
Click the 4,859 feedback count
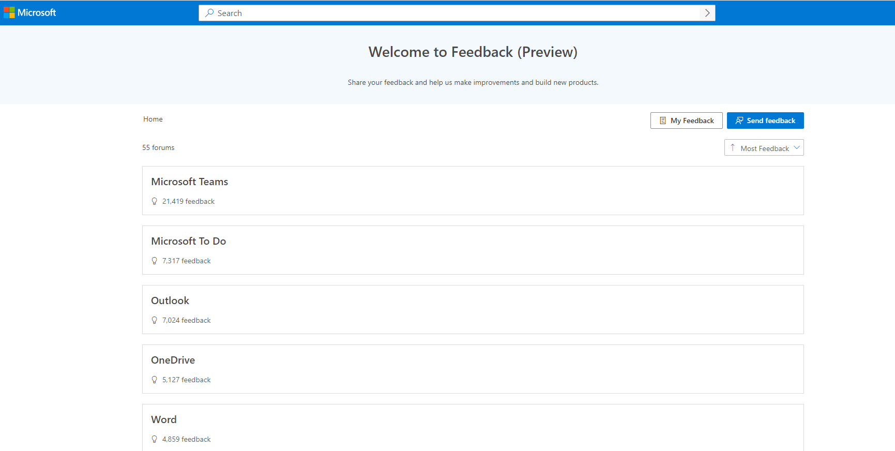(x=187, y=439)
